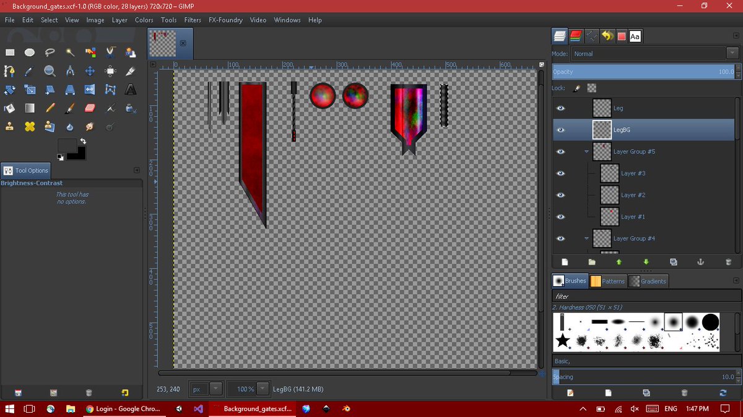This screenshot has width=743, height=417.
Task: Select the Pencil tool
Action: [x=50, y=108]
